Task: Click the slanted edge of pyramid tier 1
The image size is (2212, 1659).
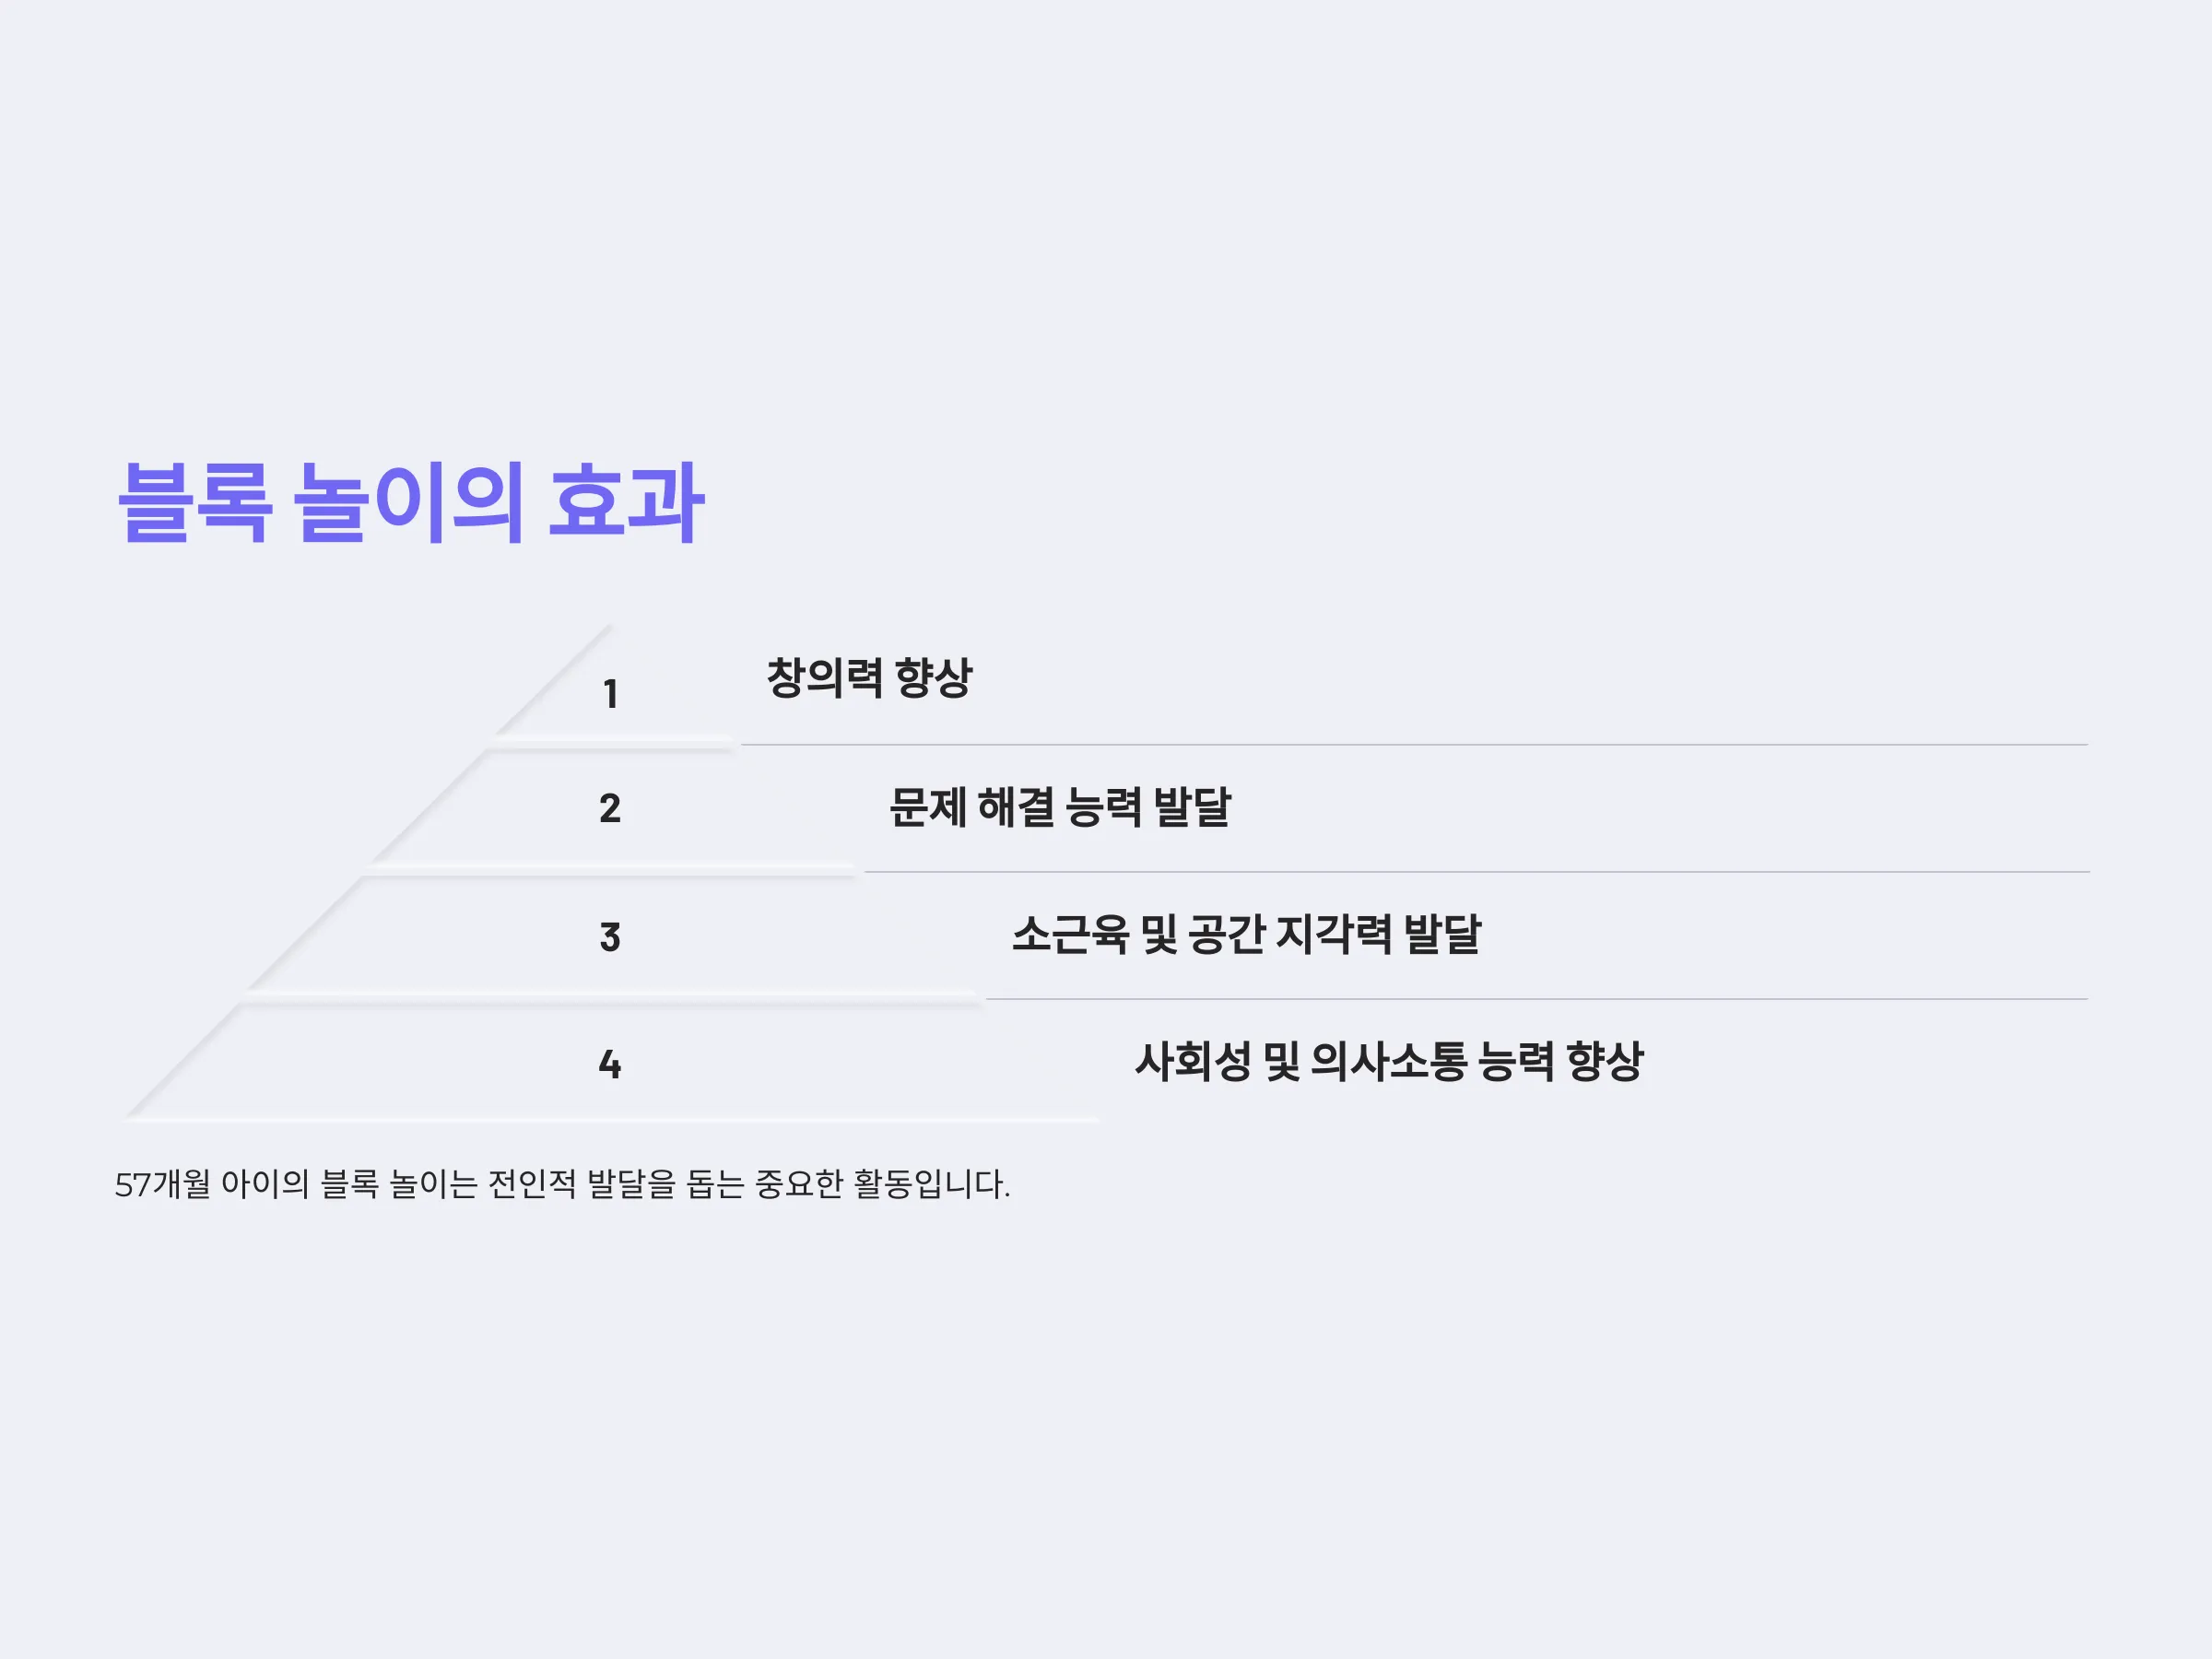Action: pyautogui.click(x=553, y=681)
